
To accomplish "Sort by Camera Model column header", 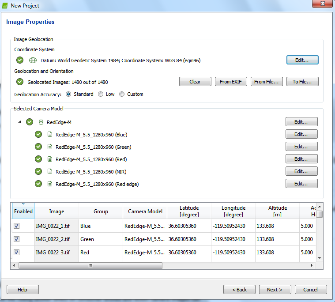I will click(x=145, y=211).
